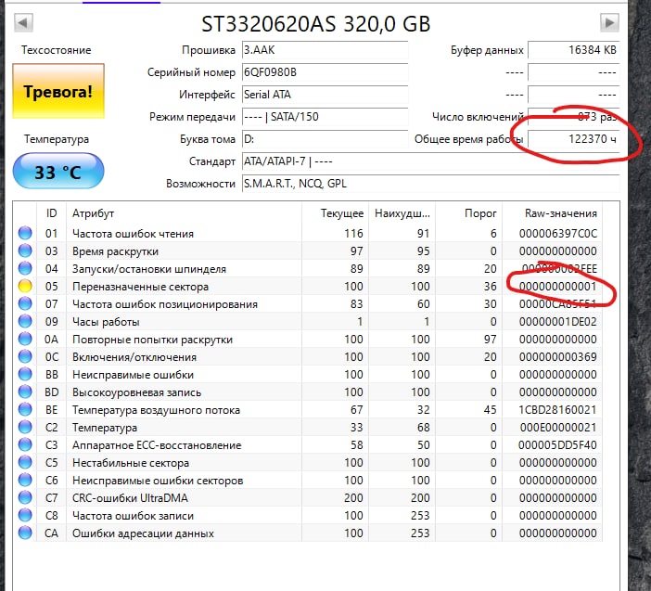Click the next disk right arrow button
The image size is (651, 591).
pos(608,22)
